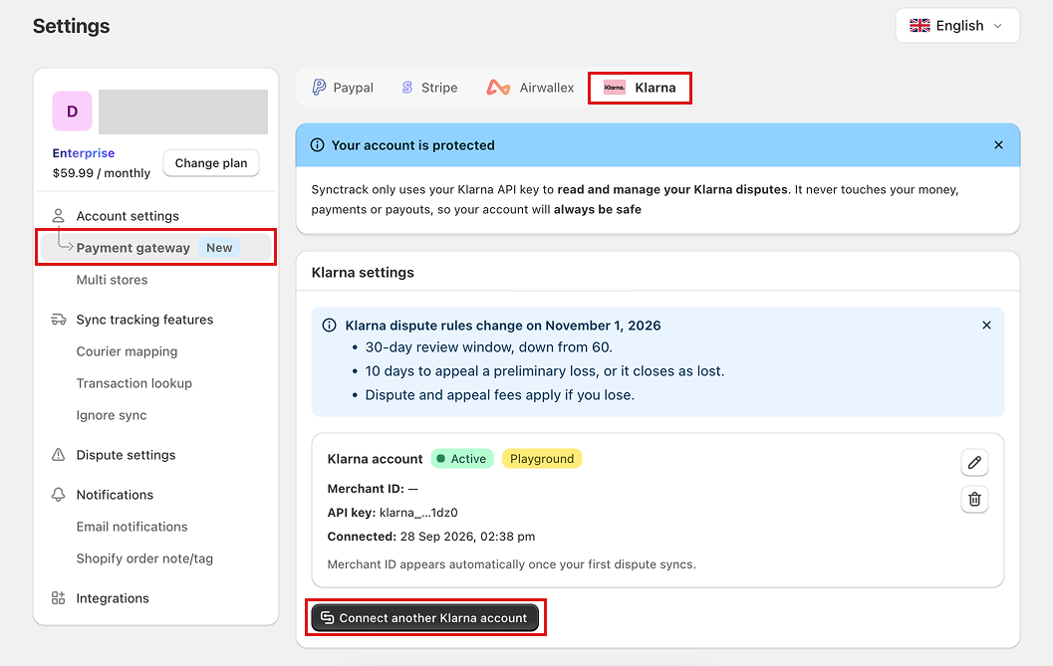Click Connected date 28 Sep 2026 text
Viewport: 1053px width, 666px height.
467,537
